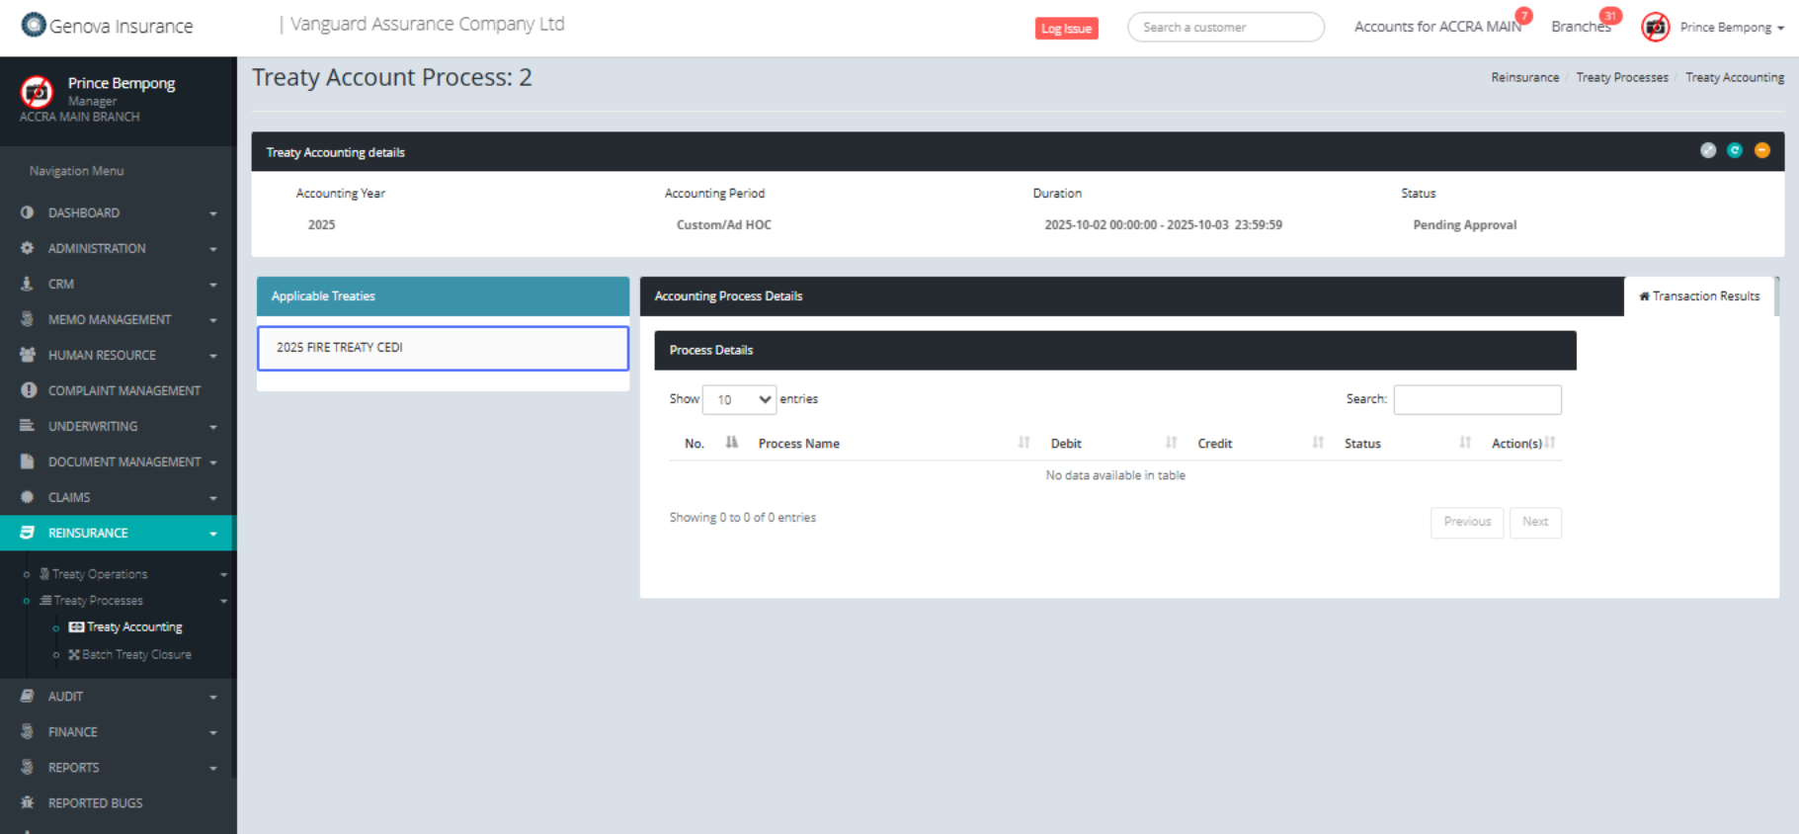Select the 2025 FIRE TREATY CEDI treaty
Viewport: 1799px width, 834px height.
point(443,348)
